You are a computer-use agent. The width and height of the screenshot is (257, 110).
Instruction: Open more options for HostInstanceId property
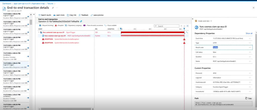point(250,82)
